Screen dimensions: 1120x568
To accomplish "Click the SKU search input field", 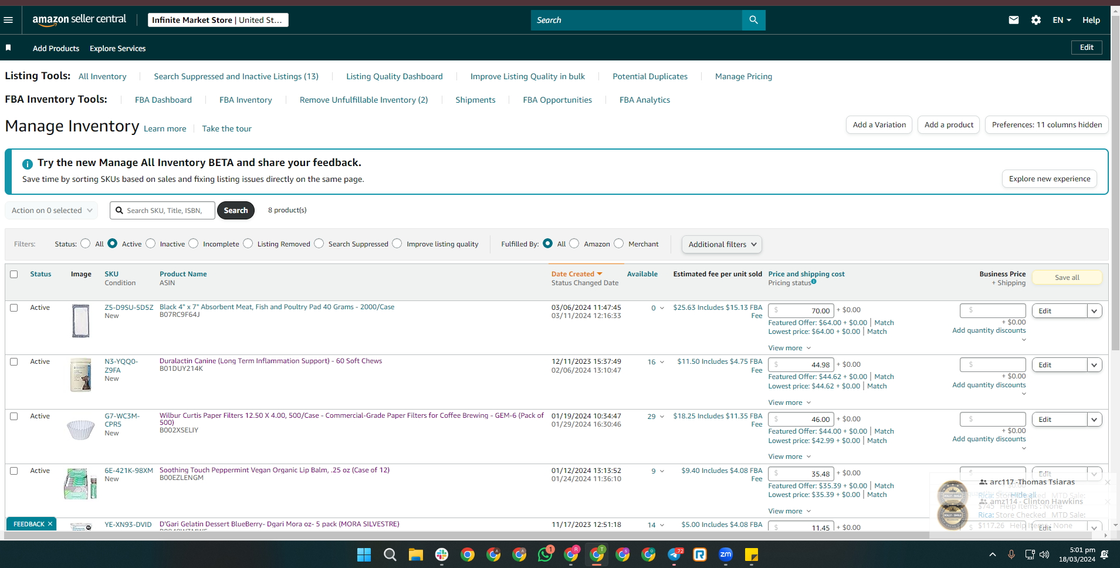I will click(x=163, y=210).
